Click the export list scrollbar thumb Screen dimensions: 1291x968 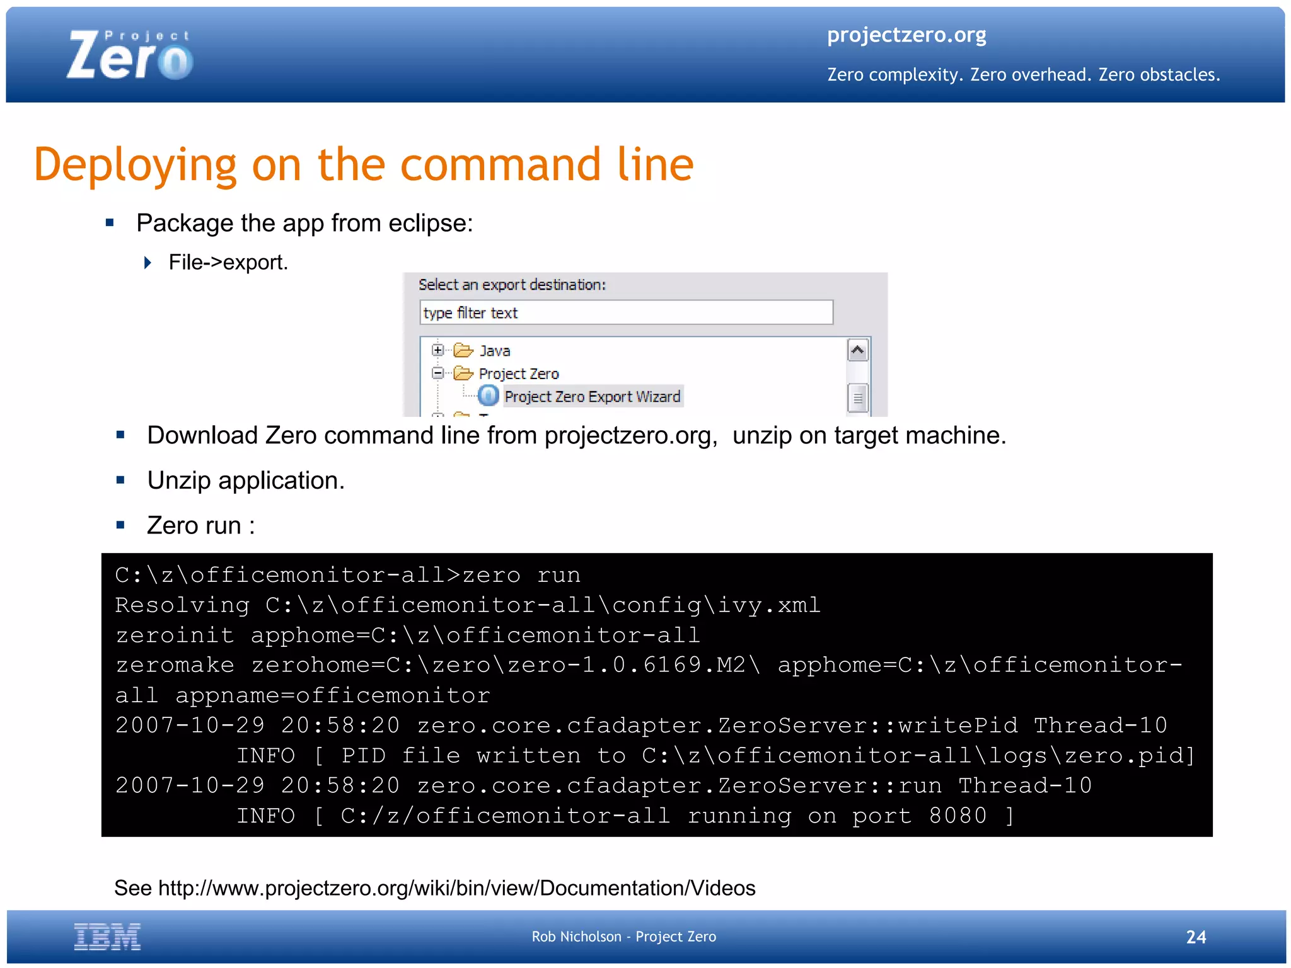[x=857, y=397]
